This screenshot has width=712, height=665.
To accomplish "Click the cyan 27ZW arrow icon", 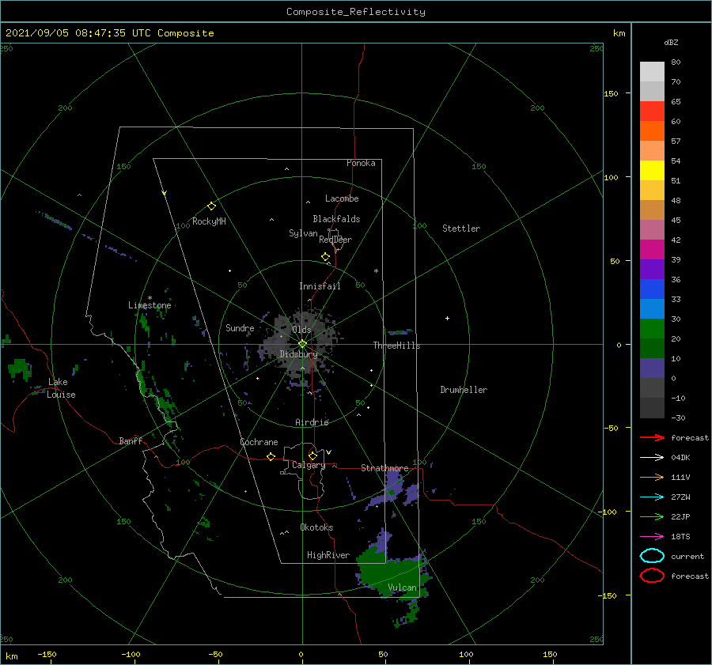I will (652, 497).
